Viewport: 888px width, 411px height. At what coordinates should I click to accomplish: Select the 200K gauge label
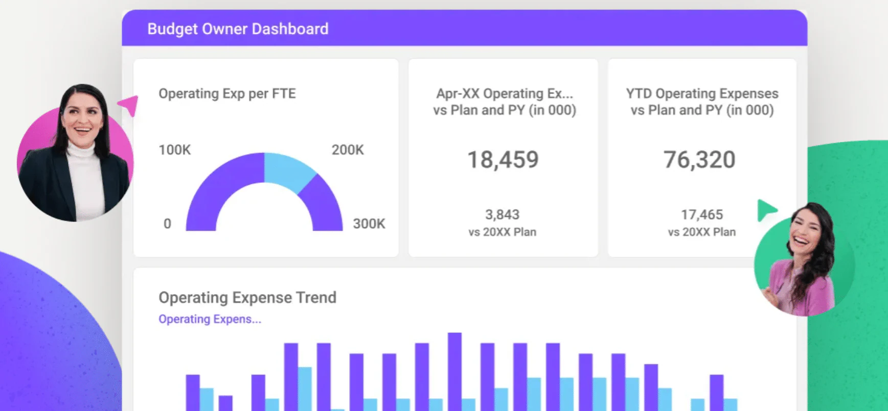click(348, 150)
